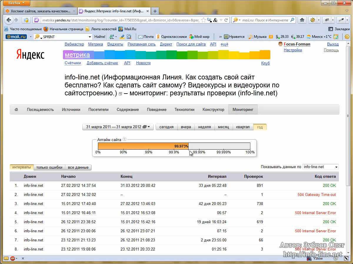Click the Добавить счётчик link
Viewport: 353px width, 264px height.
(x=102, y=63)
